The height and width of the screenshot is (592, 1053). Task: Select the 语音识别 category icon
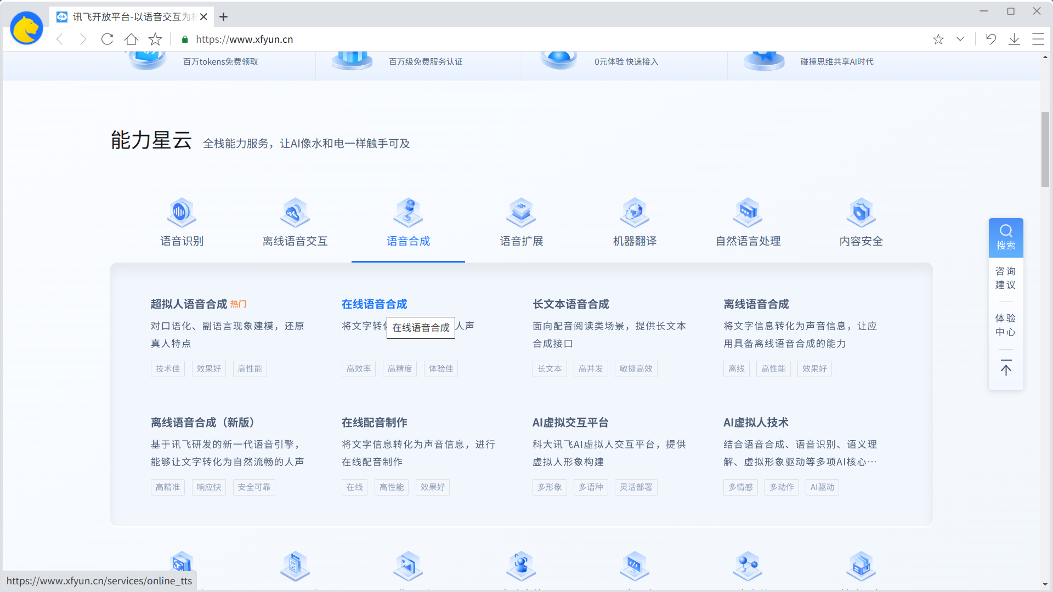tap(182, 212)
